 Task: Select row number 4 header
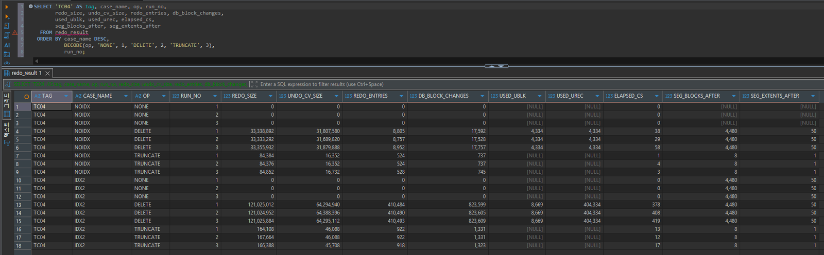(23, 131)
